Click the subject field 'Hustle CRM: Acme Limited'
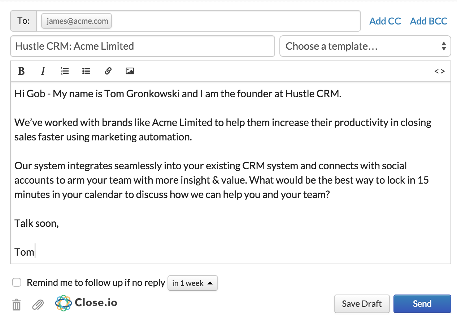 [143, 46]
